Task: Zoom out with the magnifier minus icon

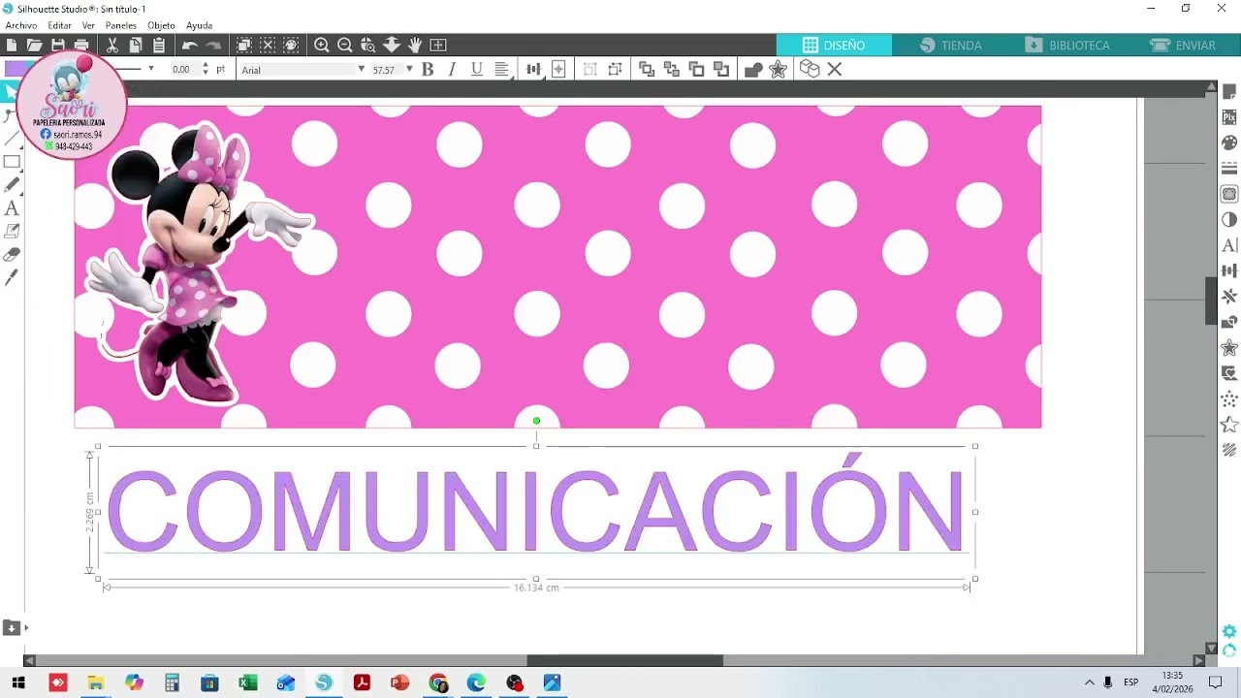Action: (x=345, y=45)
